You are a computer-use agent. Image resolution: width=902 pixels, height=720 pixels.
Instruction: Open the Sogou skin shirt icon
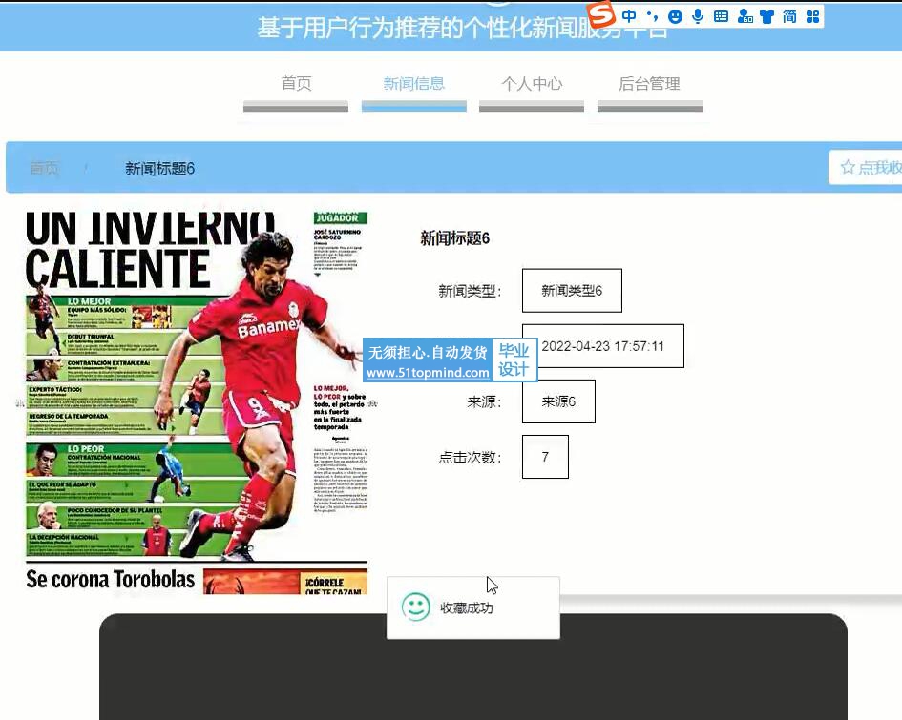click(766, 16)
